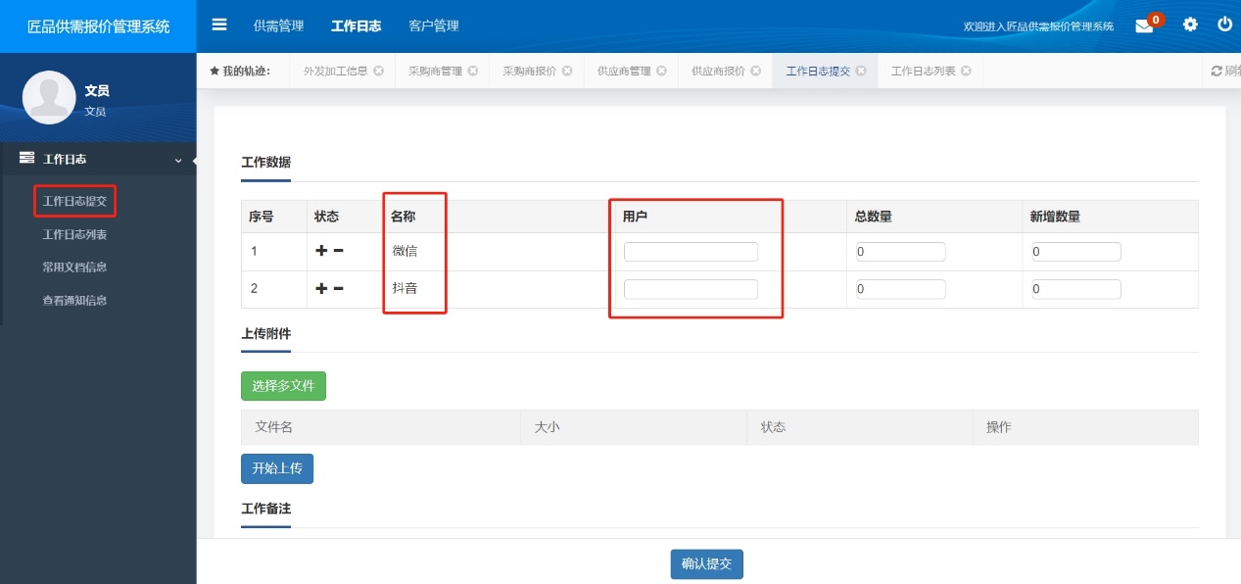Remove the 微信 row with minus icon
The width and height of the screenshot is (1241, 584).
[339, 251]
